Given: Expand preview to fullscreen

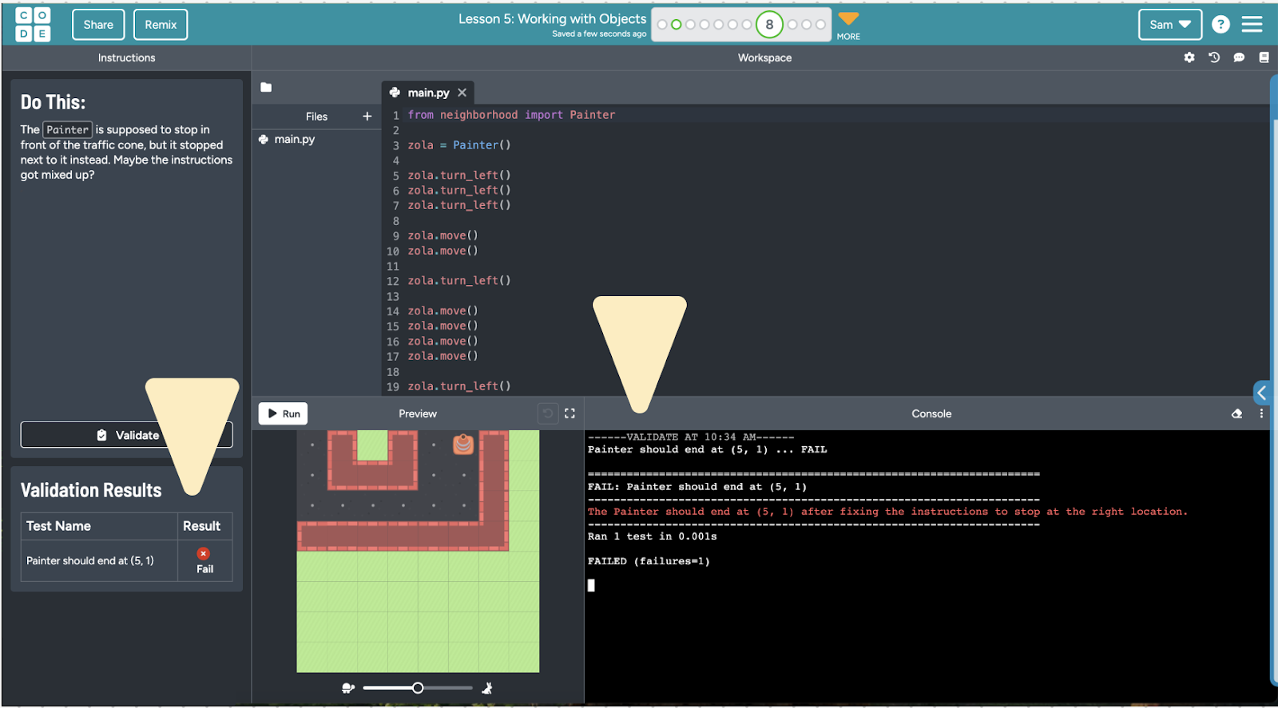Looking at the screenshot, I should (570, 413).
